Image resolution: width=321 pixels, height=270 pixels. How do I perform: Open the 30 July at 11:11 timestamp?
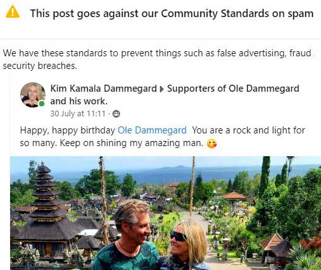pyautogui.click(x=78, y=114)
